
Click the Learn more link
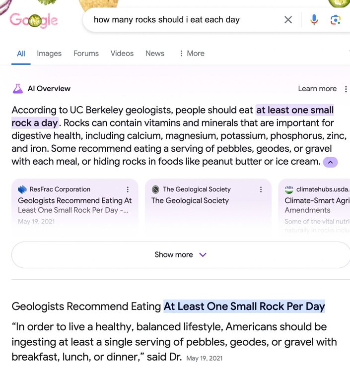click(317, 89)
